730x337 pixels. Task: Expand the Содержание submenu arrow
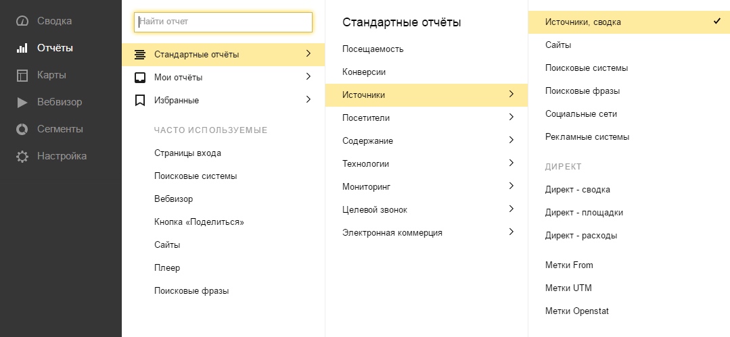511,140
